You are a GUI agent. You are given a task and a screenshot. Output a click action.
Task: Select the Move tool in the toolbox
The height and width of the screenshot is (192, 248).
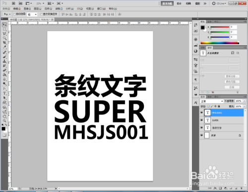click(4, 25)
